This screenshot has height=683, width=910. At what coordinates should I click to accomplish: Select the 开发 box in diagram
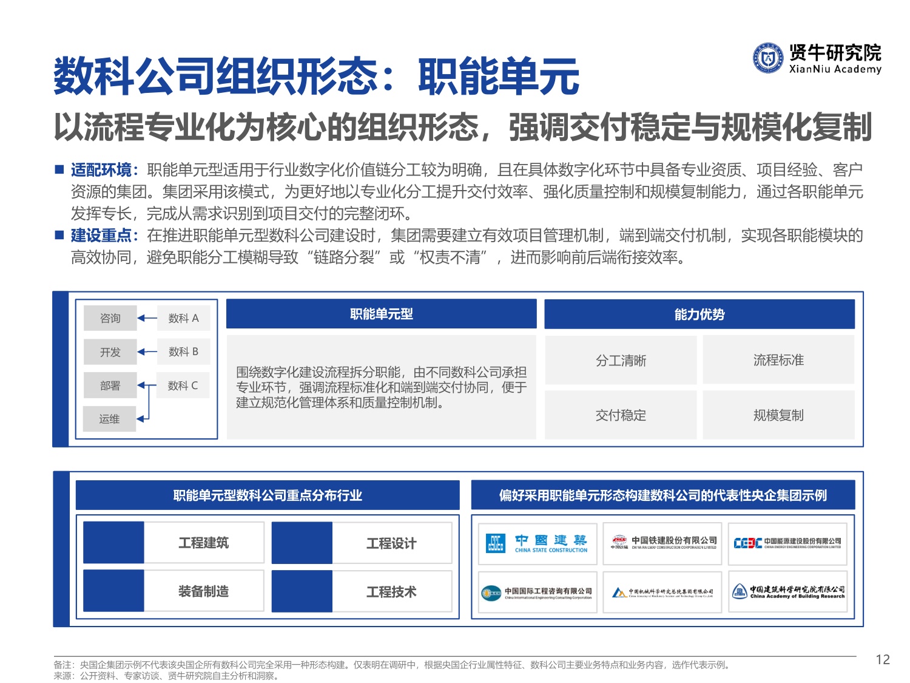click(110, 352)
